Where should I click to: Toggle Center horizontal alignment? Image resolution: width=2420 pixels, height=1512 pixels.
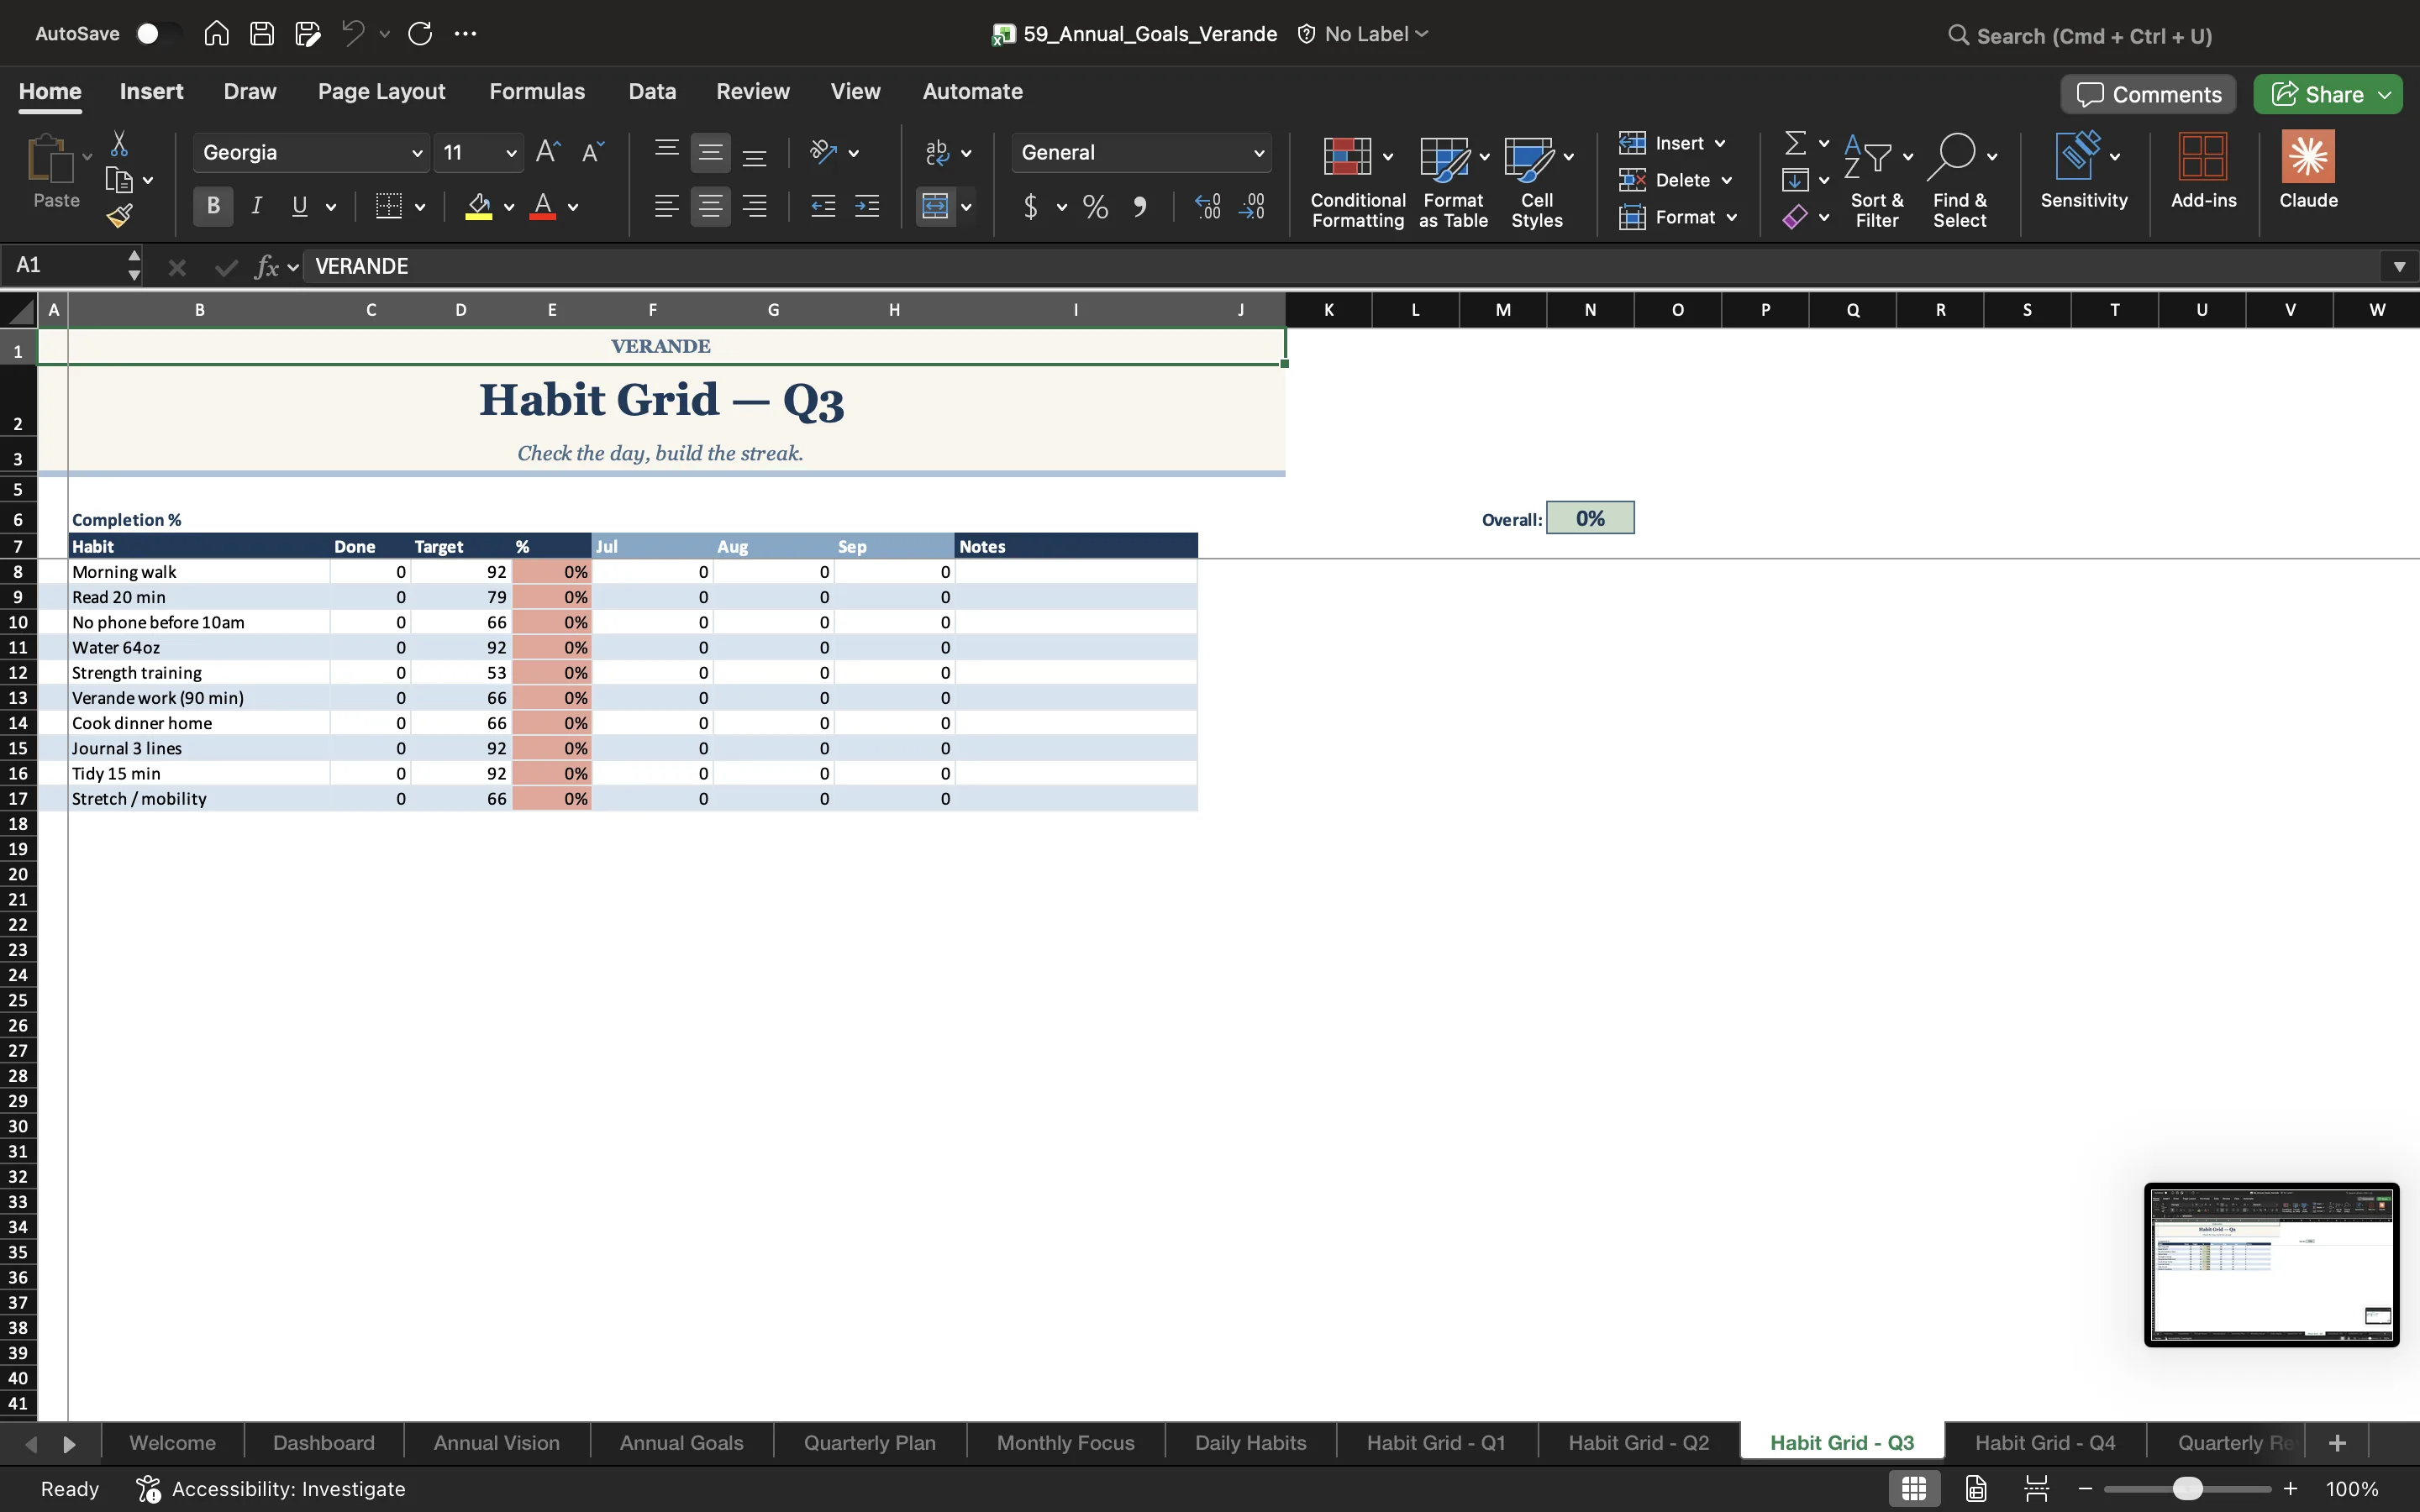click(710, 207)
